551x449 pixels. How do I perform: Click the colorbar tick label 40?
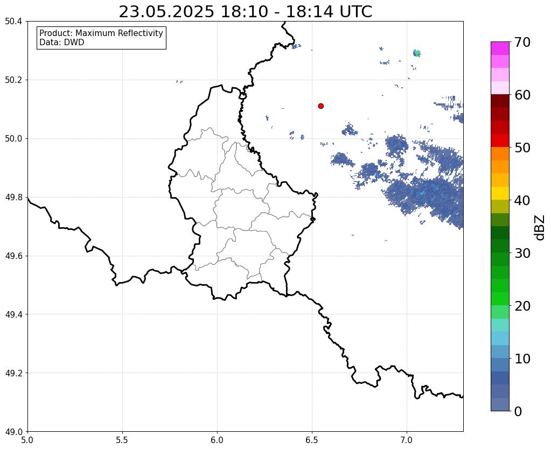(x=522, y=200)
